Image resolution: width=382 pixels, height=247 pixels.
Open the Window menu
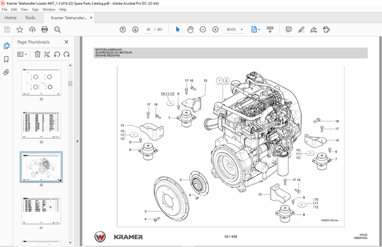pos(49,9)
